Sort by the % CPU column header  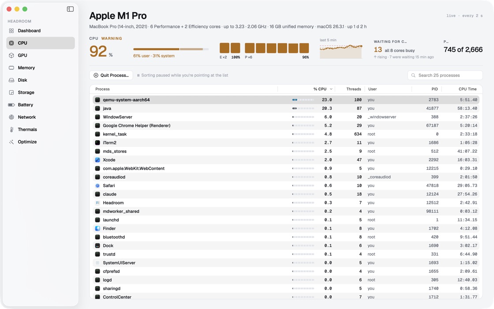click(322, 89)
